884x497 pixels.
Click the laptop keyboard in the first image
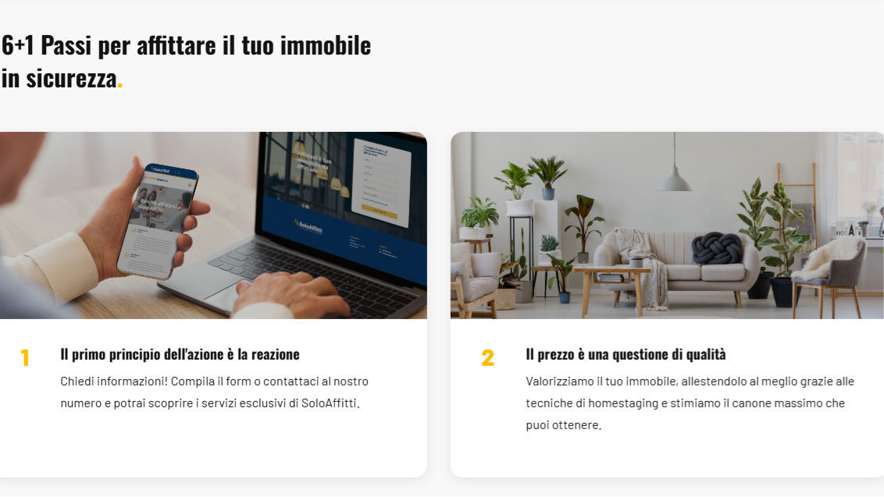(315, 276)
